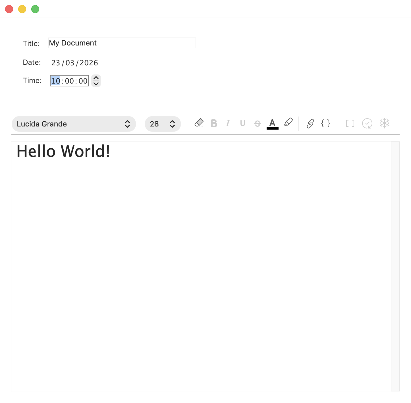The image size is (411, 403).
Task: Open the font size 28 dropdown
Action: click(x=163, y=124)
